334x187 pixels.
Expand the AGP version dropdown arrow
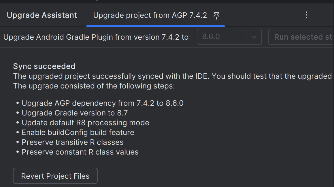(254, 37)
